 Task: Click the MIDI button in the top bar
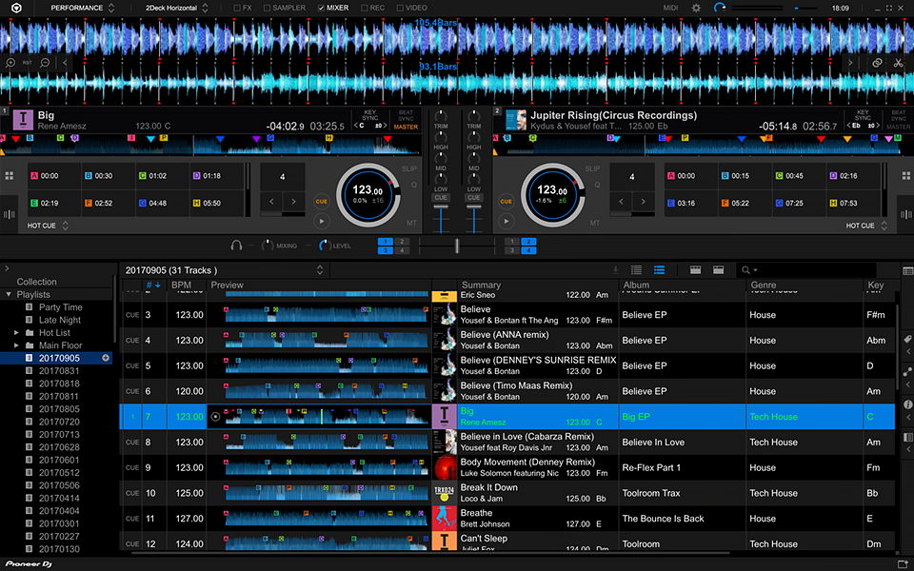(670, 9)
